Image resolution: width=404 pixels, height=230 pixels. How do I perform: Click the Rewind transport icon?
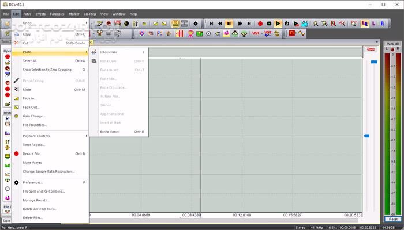point(220,24)
